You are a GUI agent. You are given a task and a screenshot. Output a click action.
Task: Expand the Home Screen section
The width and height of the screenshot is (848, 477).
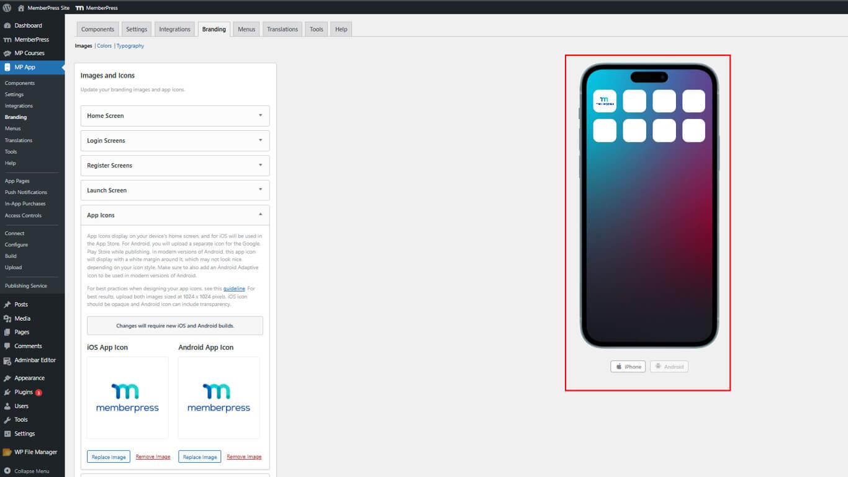coord(175,116)
